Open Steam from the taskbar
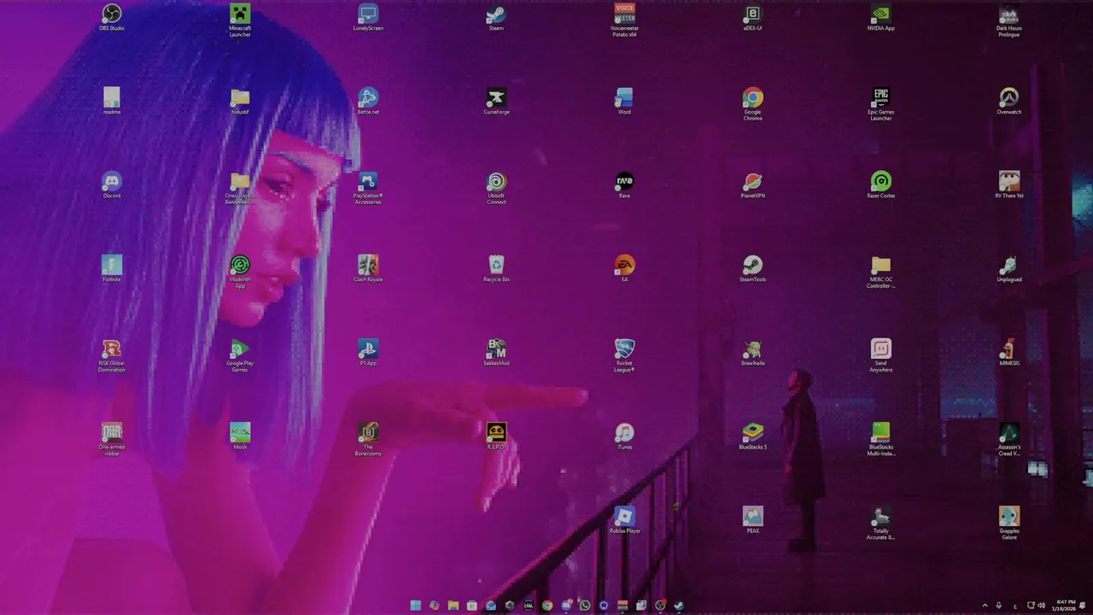Image resolution: width=1093 pixels, height=615 pixels. pos(678,606)
